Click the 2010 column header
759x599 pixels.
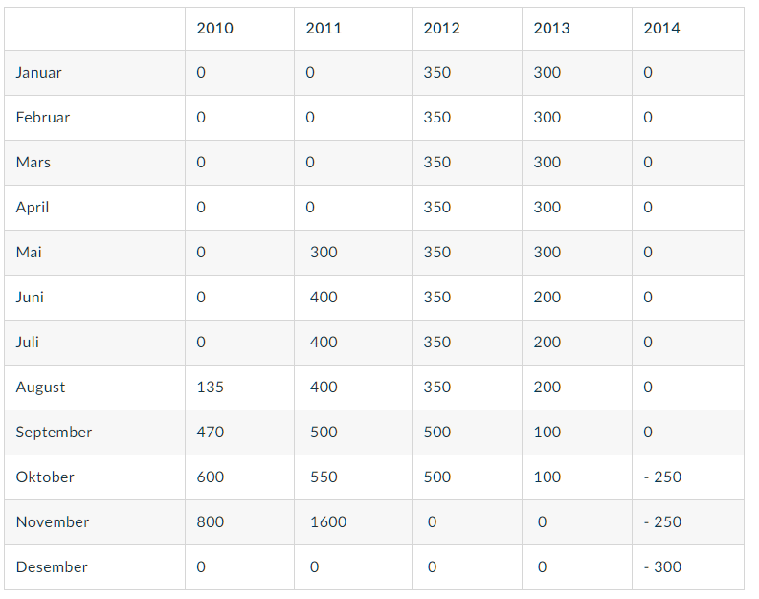[215, 28]
